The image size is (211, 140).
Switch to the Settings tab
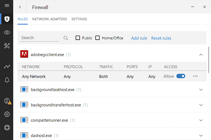click(x=79, y=19)
